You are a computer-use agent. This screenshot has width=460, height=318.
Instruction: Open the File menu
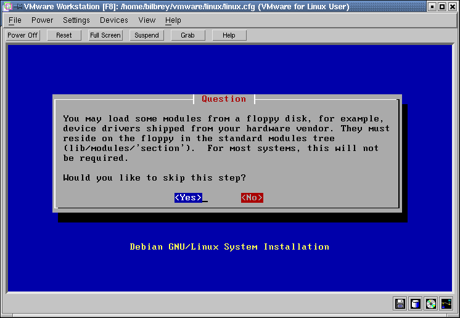[15, 20]
